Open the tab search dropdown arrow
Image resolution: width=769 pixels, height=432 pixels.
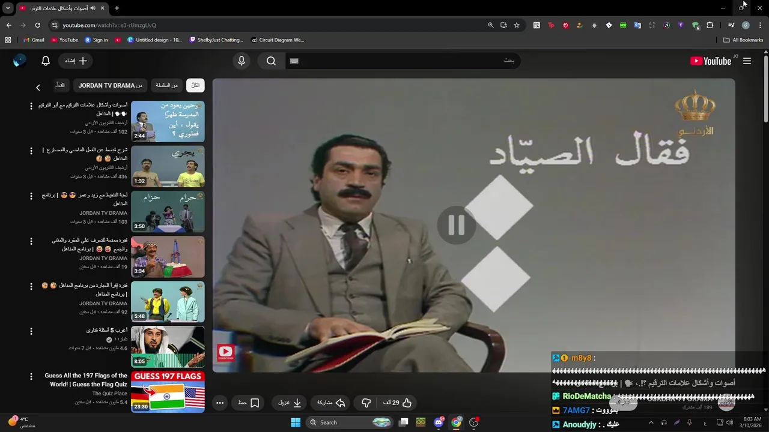pyautogui.click(x=8, y=8)
